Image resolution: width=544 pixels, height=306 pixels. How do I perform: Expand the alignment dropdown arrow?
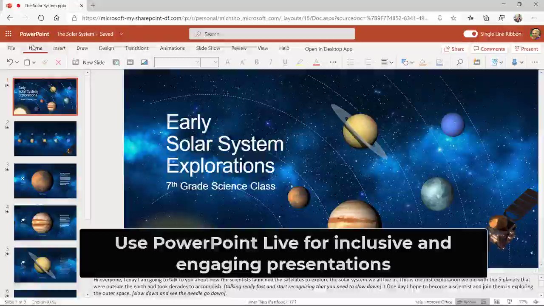[x=391, y=62]
